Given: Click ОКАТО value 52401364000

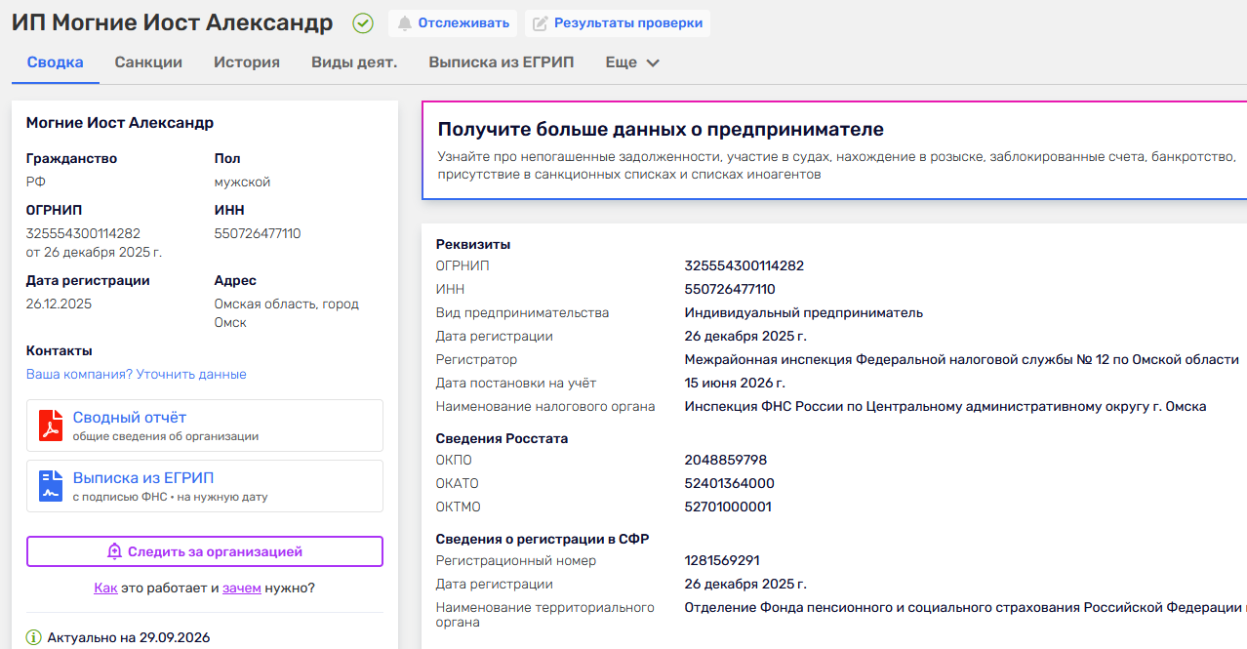Looking at the screenshot, I should [730, 483].
